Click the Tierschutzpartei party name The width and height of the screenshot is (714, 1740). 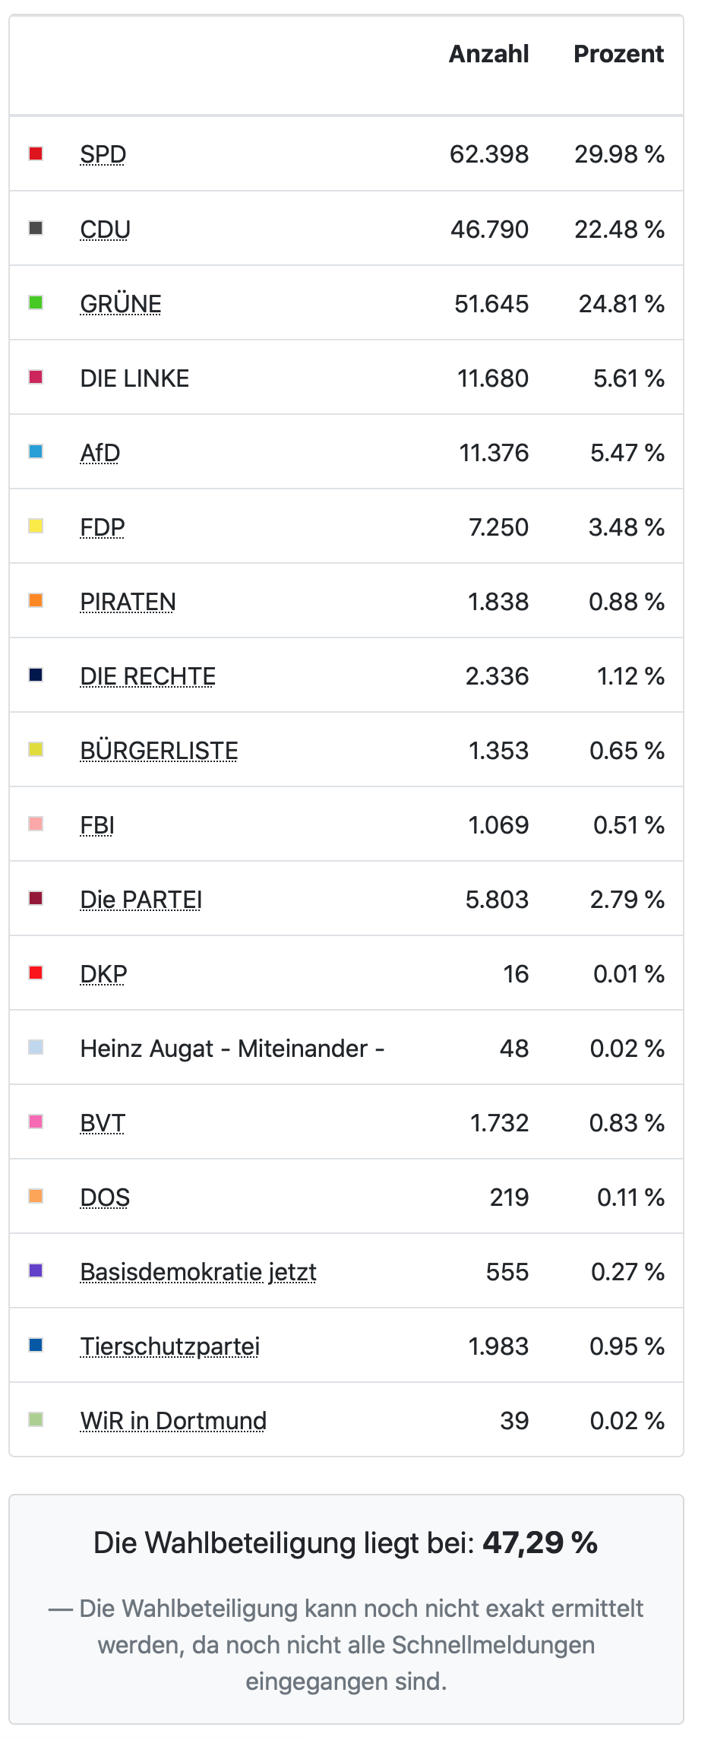tap(170, 1346)
